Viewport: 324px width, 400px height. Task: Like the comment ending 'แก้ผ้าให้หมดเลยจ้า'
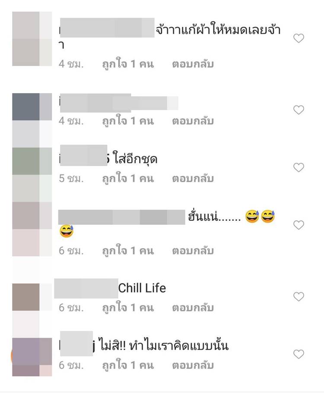click(x=299, y=38)
